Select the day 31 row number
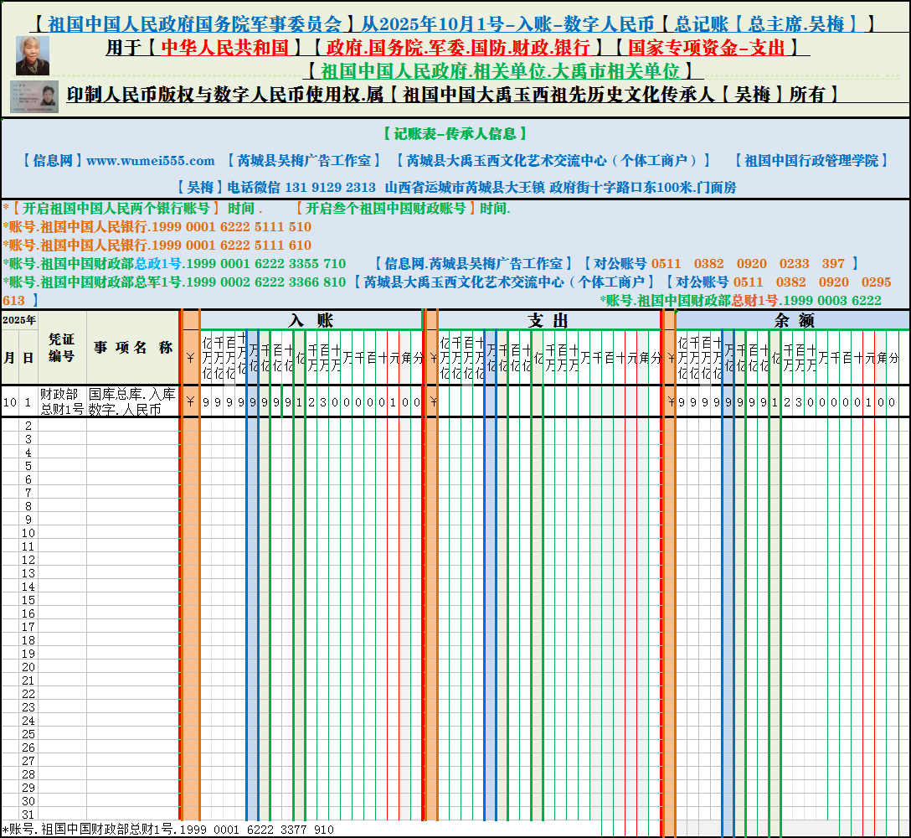The image size is (911, 838). click(x=28, y=815)
